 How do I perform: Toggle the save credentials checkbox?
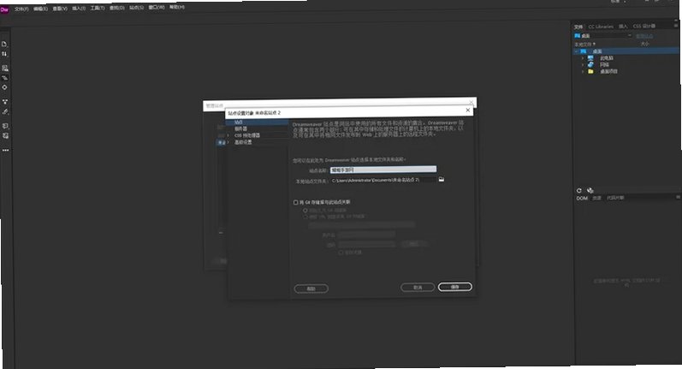click(341, 253)
